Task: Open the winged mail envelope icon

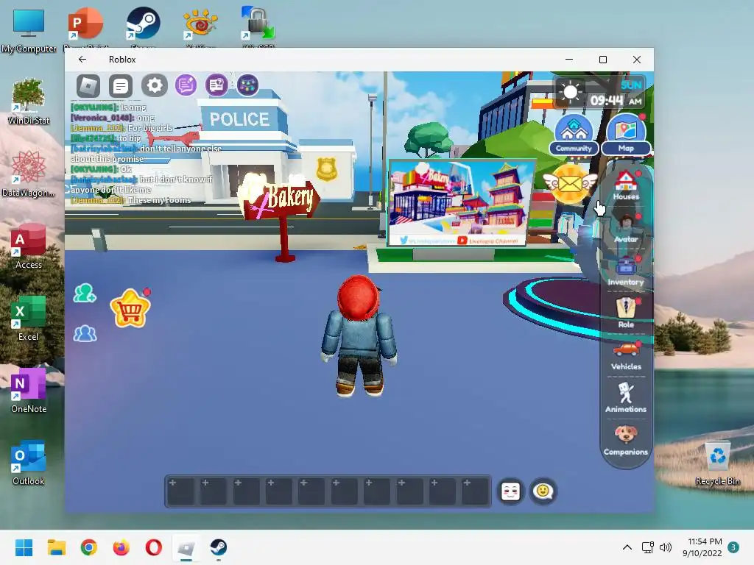Action: pyautogui.click(x=571, y=183)
